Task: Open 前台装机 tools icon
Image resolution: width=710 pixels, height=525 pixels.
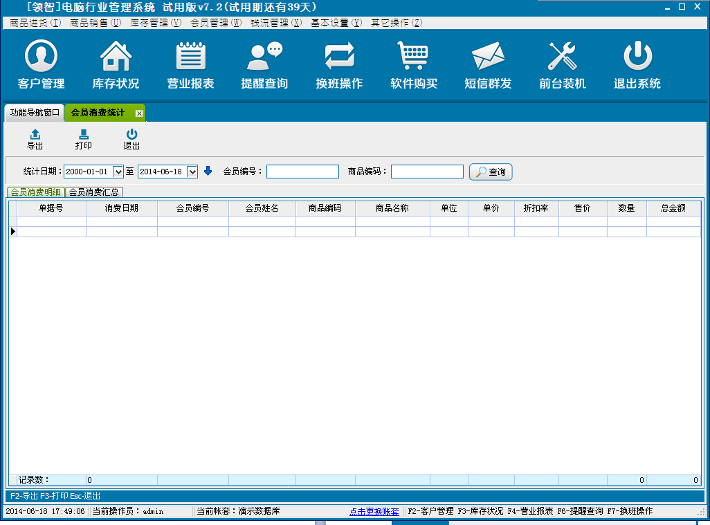Action: pyautogui.click(x=563, y=57)
